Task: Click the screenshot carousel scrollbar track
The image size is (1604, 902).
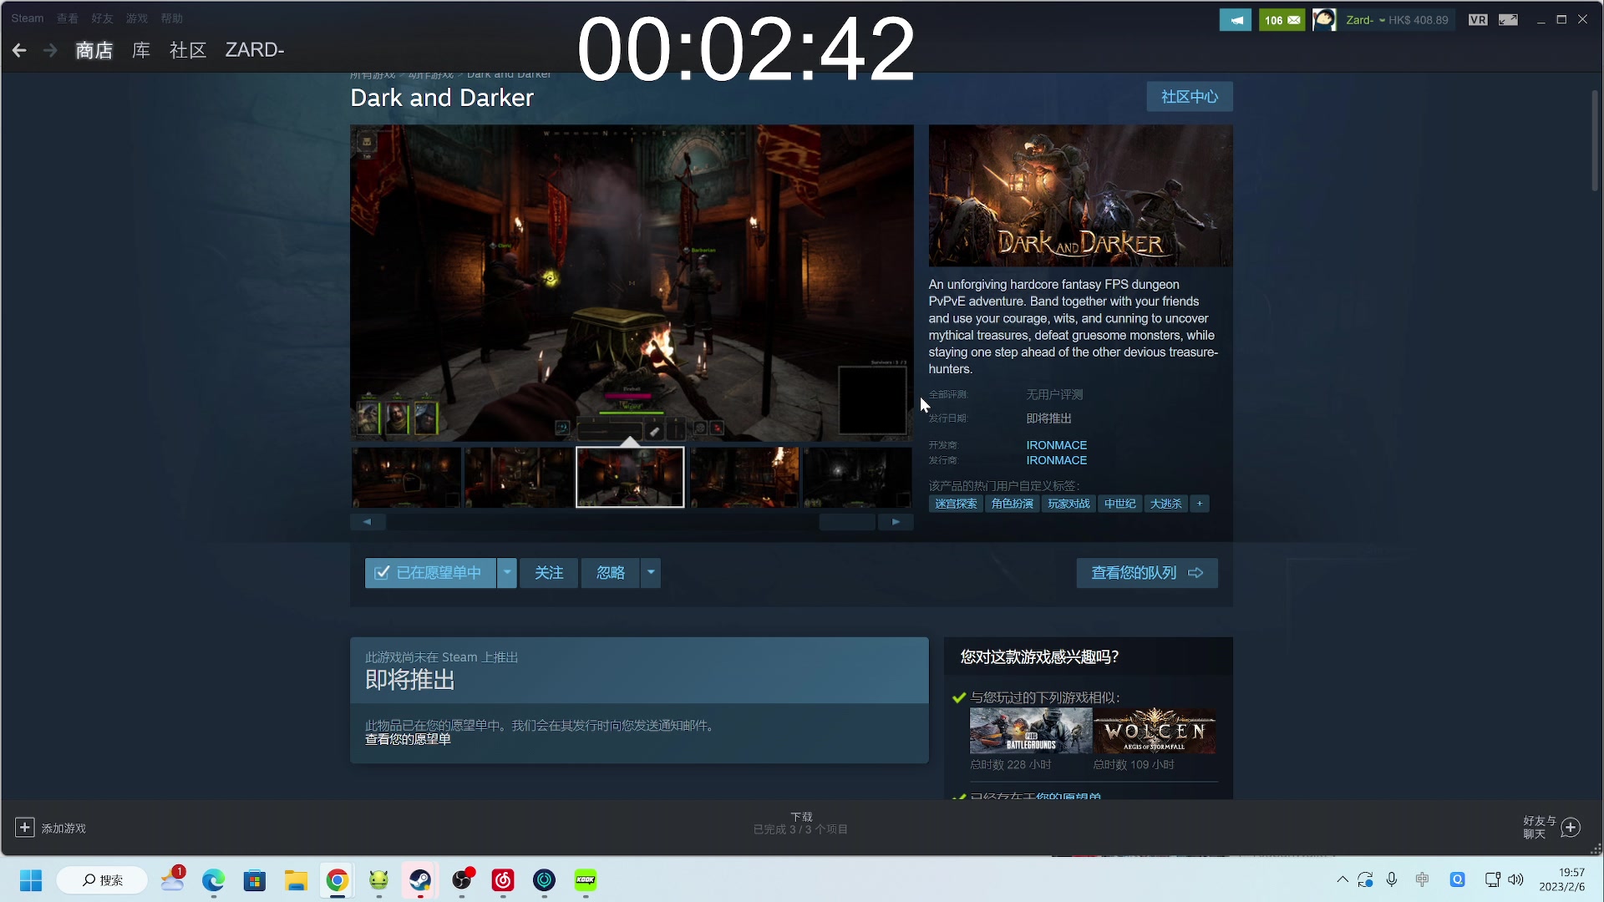Action: [x=601, y=522]
